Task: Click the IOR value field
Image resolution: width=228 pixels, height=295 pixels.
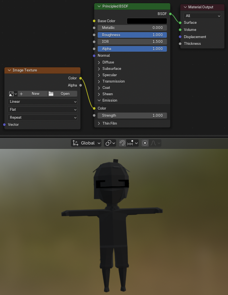Action: [132, 42]
